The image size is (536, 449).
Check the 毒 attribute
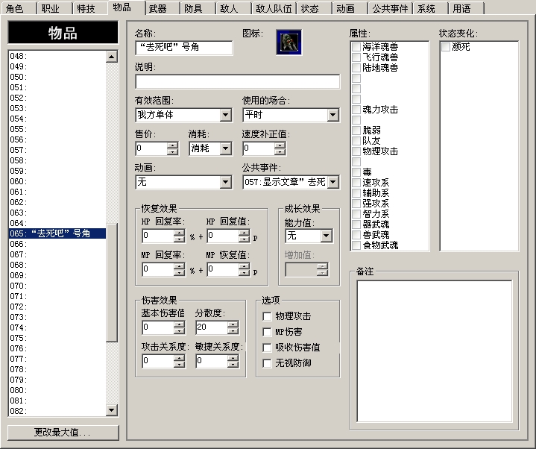tap(356, 172)
